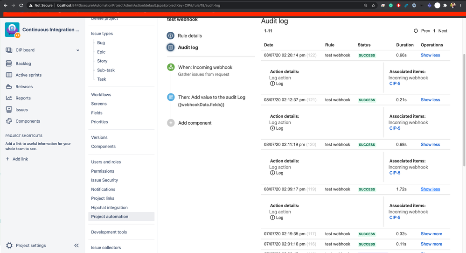Click the audit log refresh icon

point(416,31)
